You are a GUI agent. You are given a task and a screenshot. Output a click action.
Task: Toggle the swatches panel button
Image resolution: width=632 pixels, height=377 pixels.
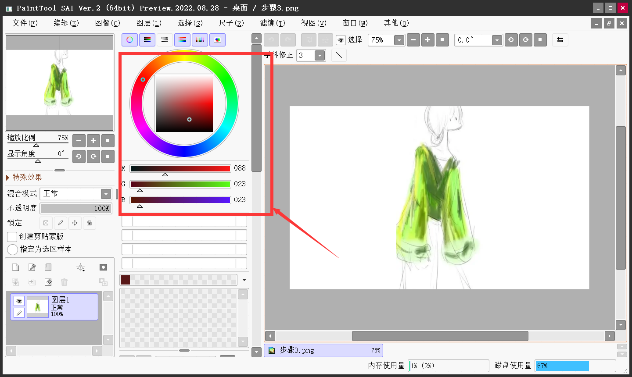200,40
